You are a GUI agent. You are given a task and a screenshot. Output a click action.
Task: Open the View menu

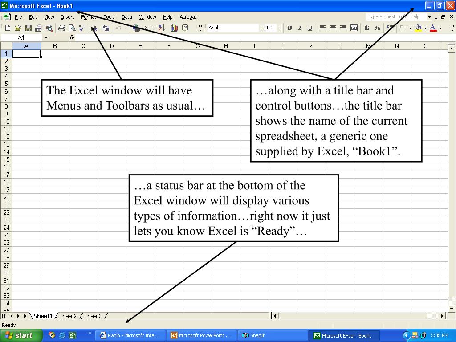click(x=49, y=17)
